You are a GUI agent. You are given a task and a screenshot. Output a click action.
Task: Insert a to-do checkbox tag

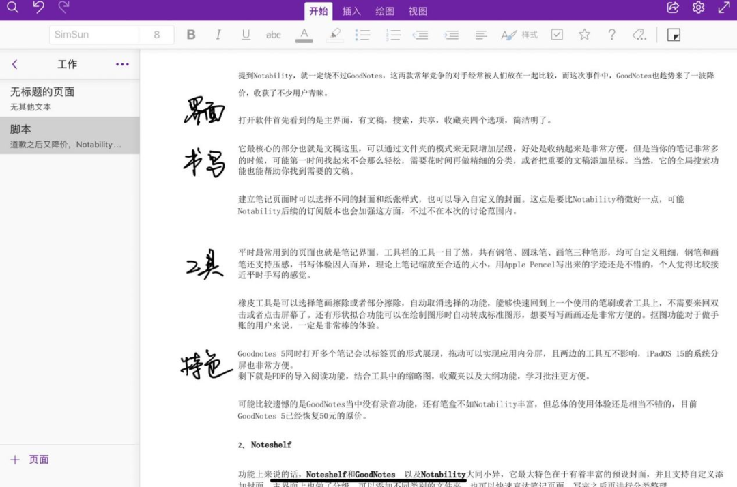tap(557, 35)
